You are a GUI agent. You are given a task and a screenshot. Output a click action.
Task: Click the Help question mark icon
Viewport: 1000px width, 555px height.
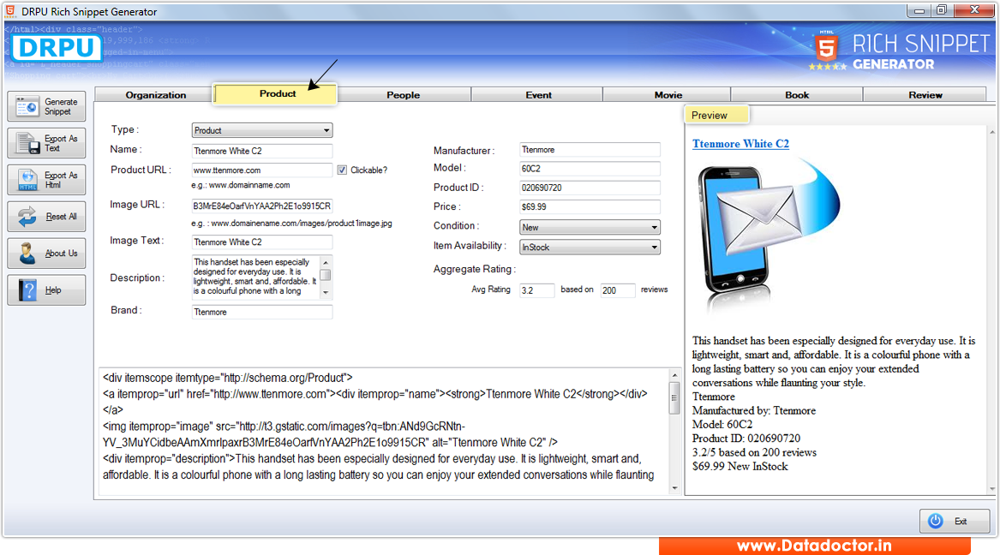[x=28, y=290]
